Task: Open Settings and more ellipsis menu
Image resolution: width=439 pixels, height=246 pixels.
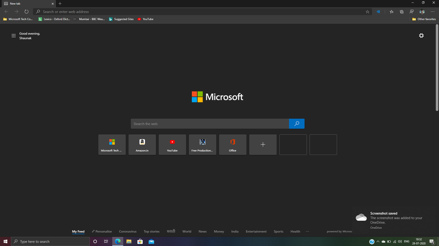Action: [432, 12]
